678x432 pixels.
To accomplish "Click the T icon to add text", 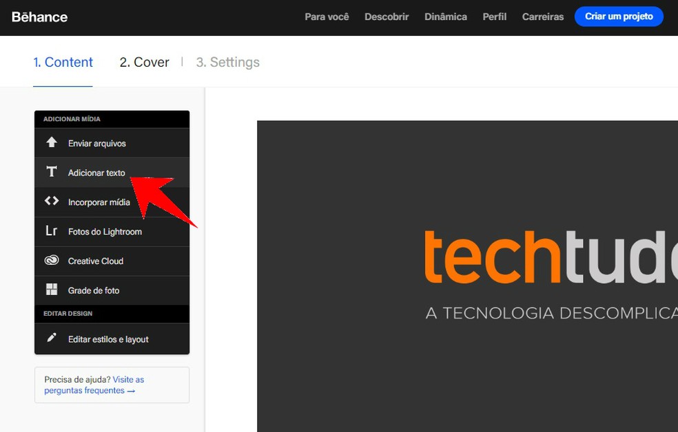I will 52,172.
